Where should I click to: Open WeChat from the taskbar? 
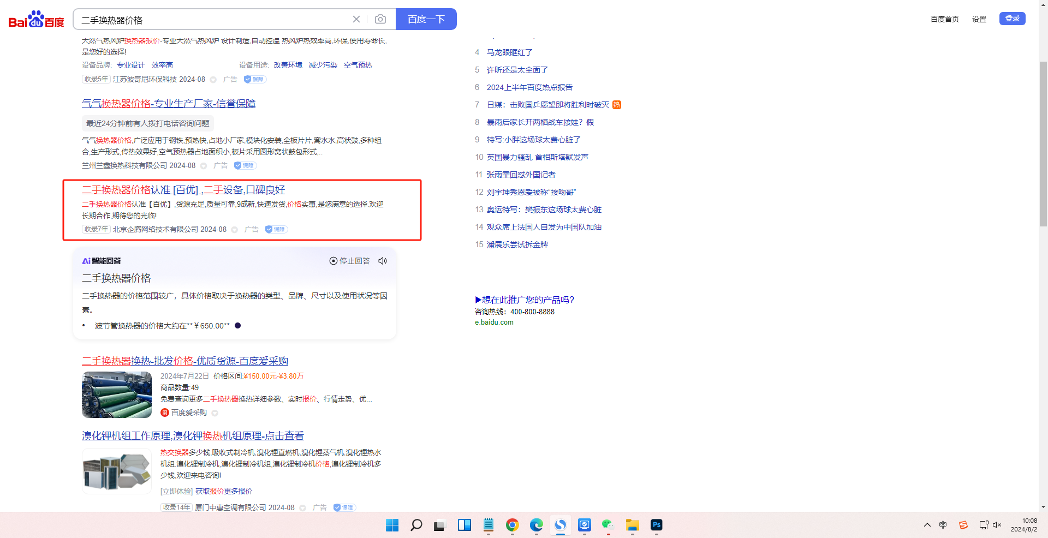click(608, 525)
